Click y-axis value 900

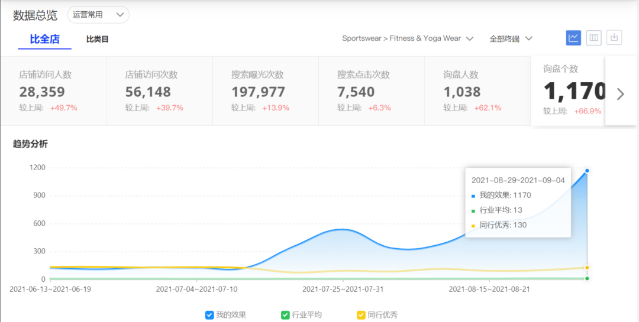coord(38,196)
